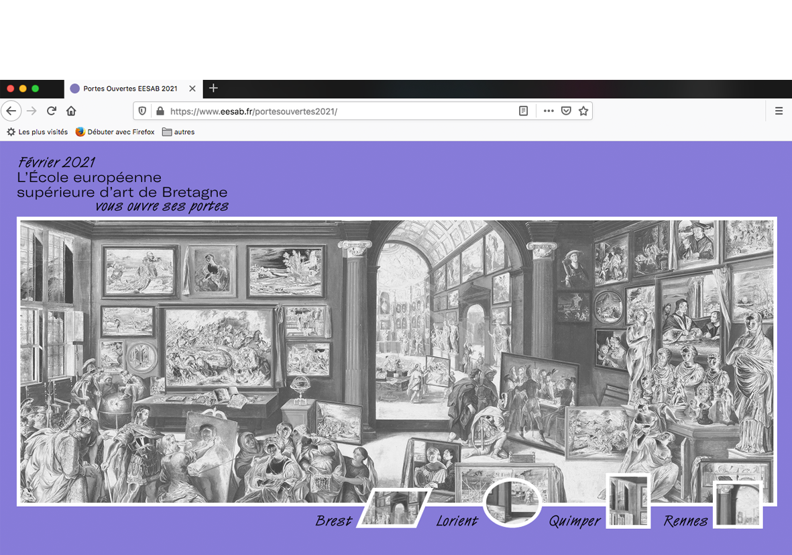Show tracking protection shield info
The width and height of the screenshot is (792, 555).
click(142, 111)
